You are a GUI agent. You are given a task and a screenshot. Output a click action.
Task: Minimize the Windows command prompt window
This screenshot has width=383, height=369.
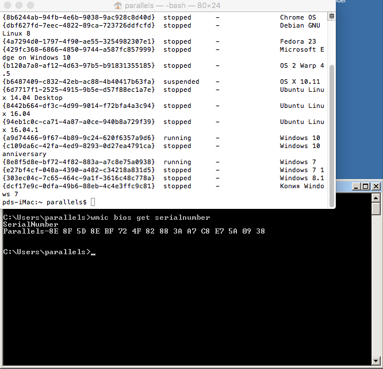coord(356,187)
